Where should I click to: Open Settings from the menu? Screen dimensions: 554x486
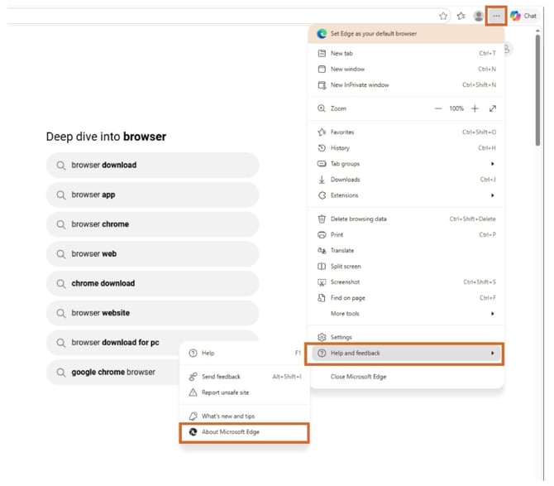406,337
